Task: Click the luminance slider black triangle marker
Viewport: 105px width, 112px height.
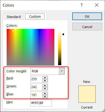Action: (63, 34)
